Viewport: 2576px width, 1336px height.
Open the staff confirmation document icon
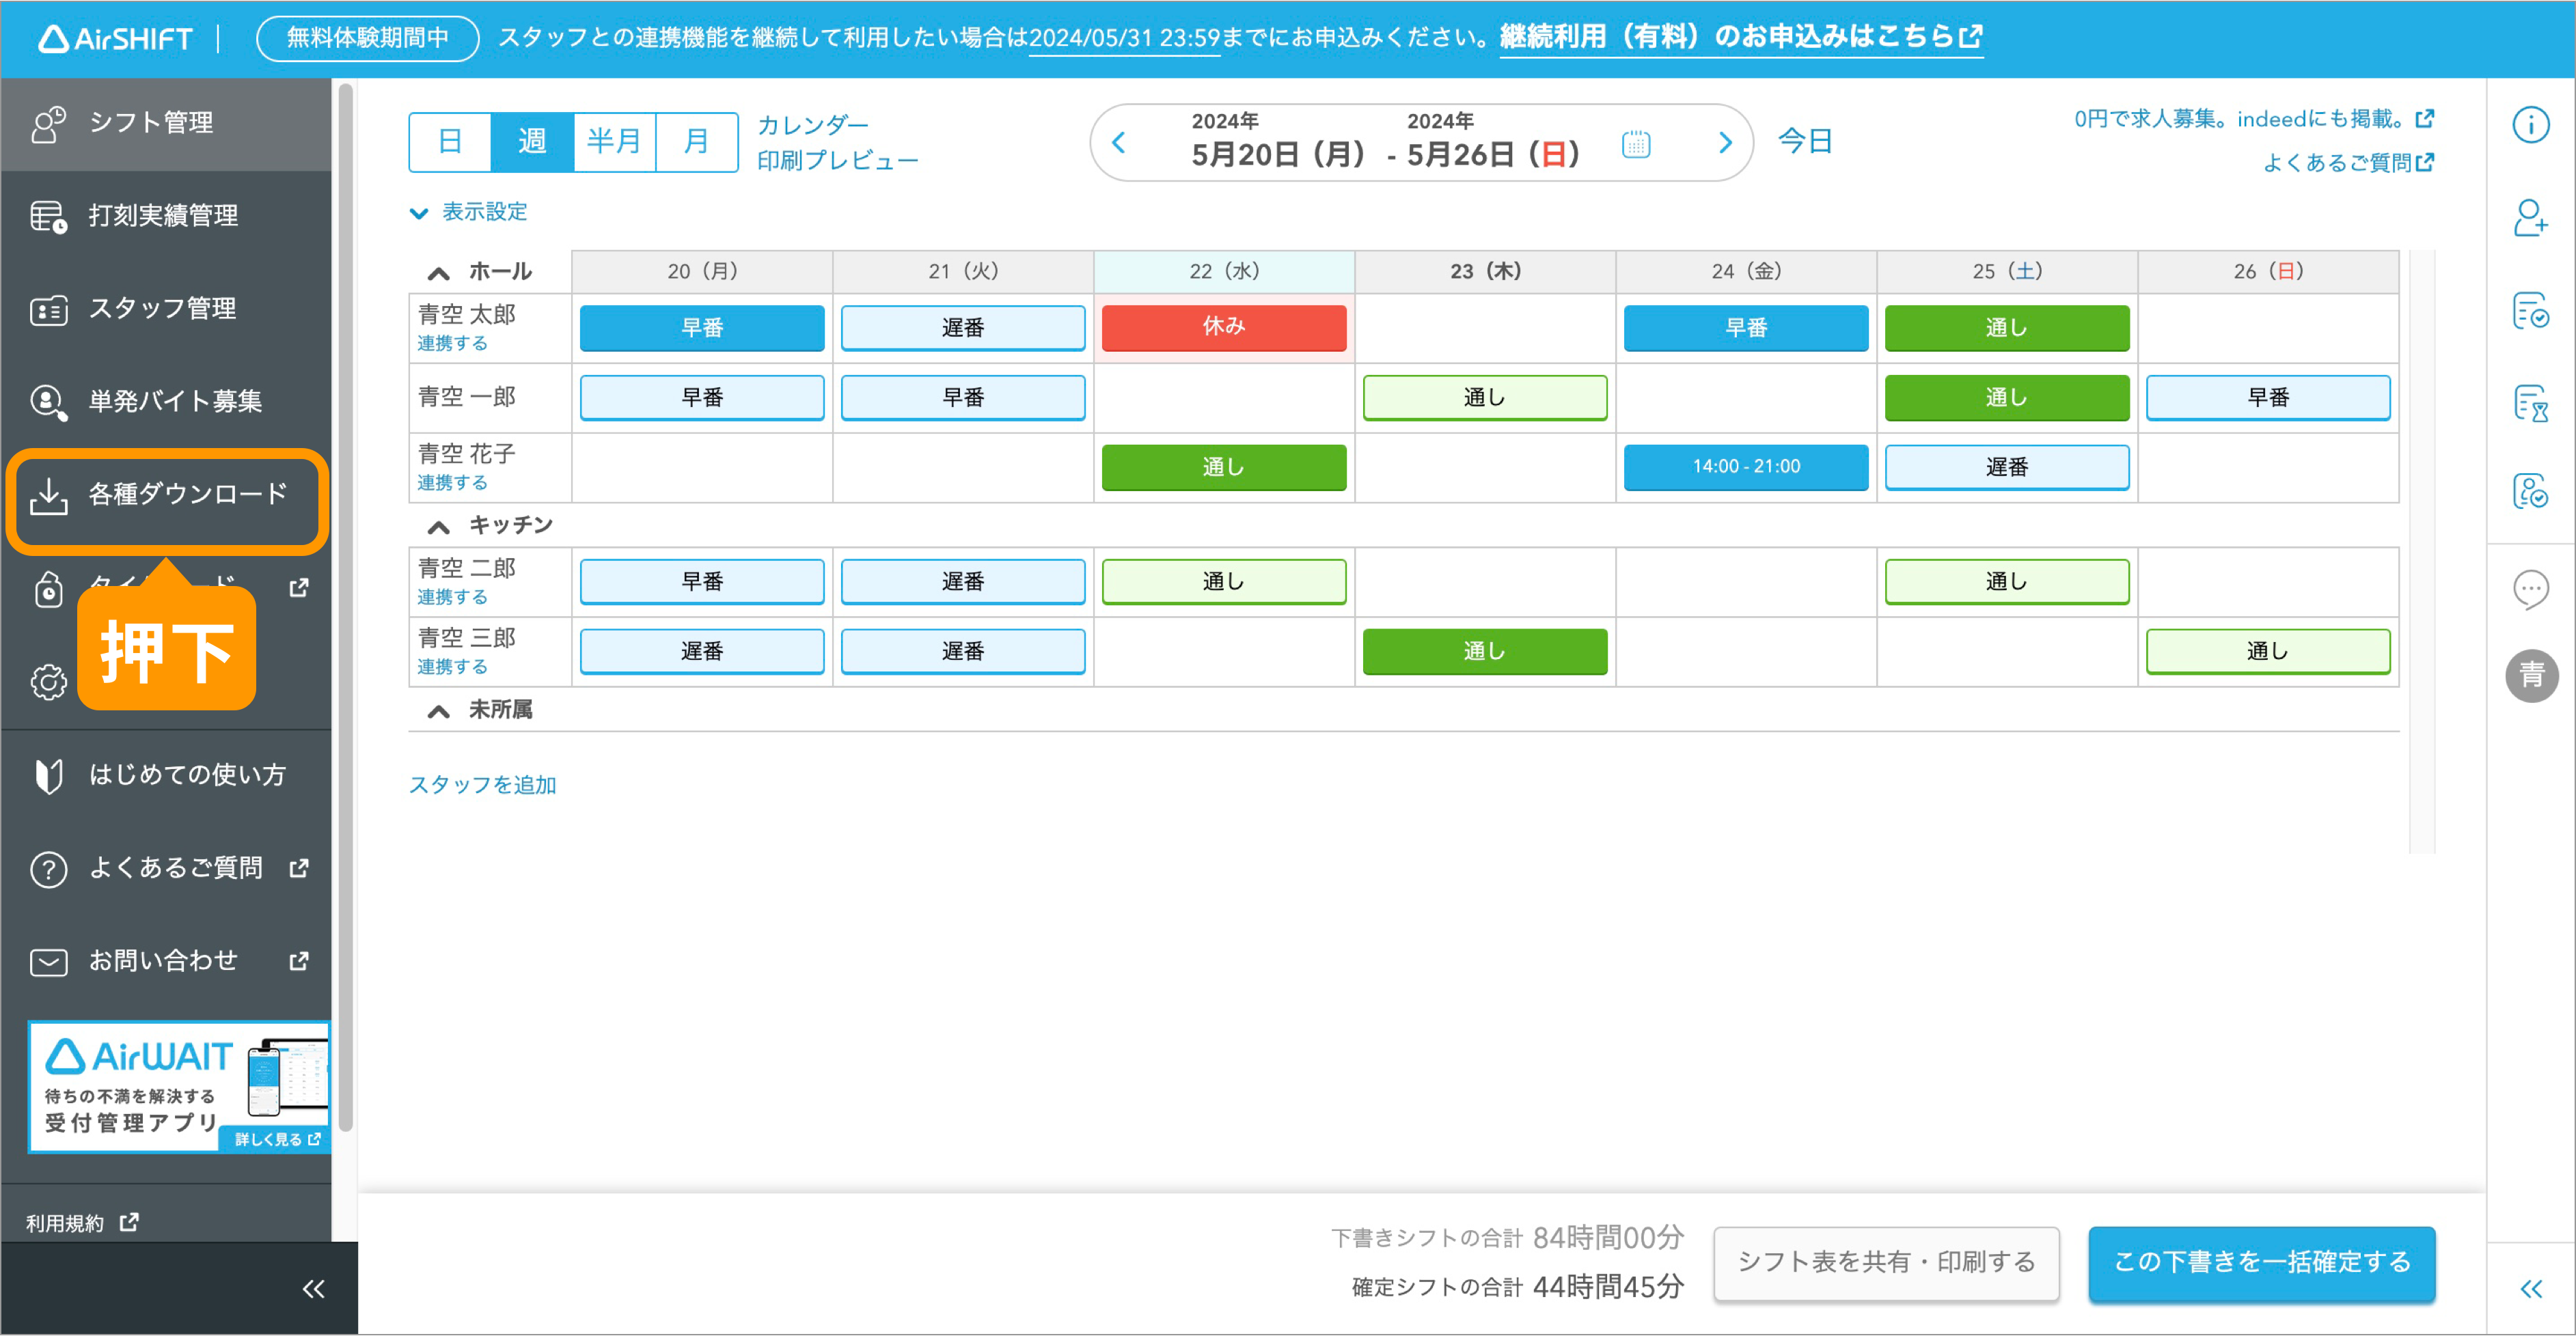(2530, 490)
